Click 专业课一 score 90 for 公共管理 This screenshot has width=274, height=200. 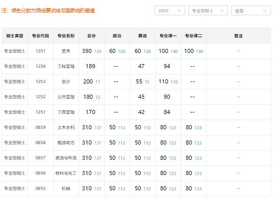click(167, 97)
